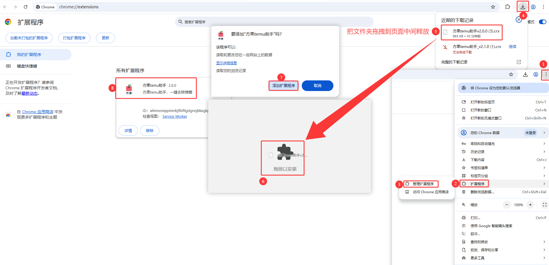The height and width of the screenshot is (265, 549).
Task: Open 键盘快捷键 in the sidebar
Action: click(36, 66)
